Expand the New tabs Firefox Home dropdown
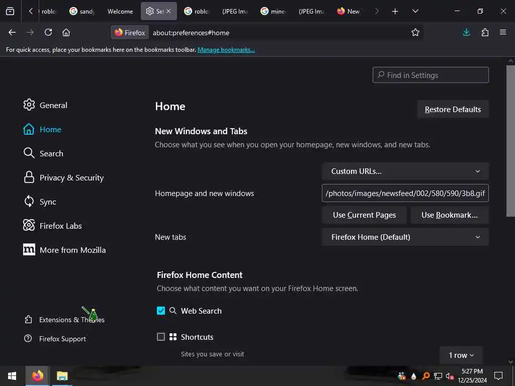The width and height of the screenshot is (515, 386). pos(405,237)
